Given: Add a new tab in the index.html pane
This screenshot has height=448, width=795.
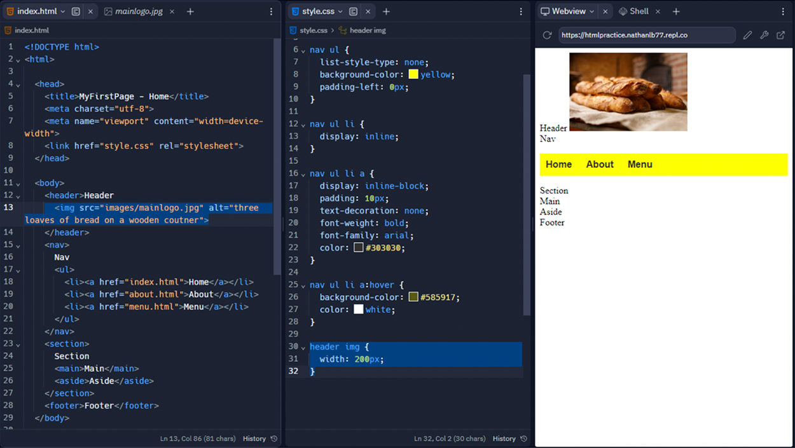Looking at the screenshot, I should pyautogui.click(x=190, y=11).
